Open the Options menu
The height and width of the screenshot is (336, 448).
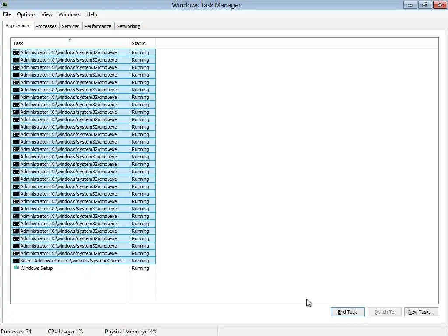[x=26, y=14]
